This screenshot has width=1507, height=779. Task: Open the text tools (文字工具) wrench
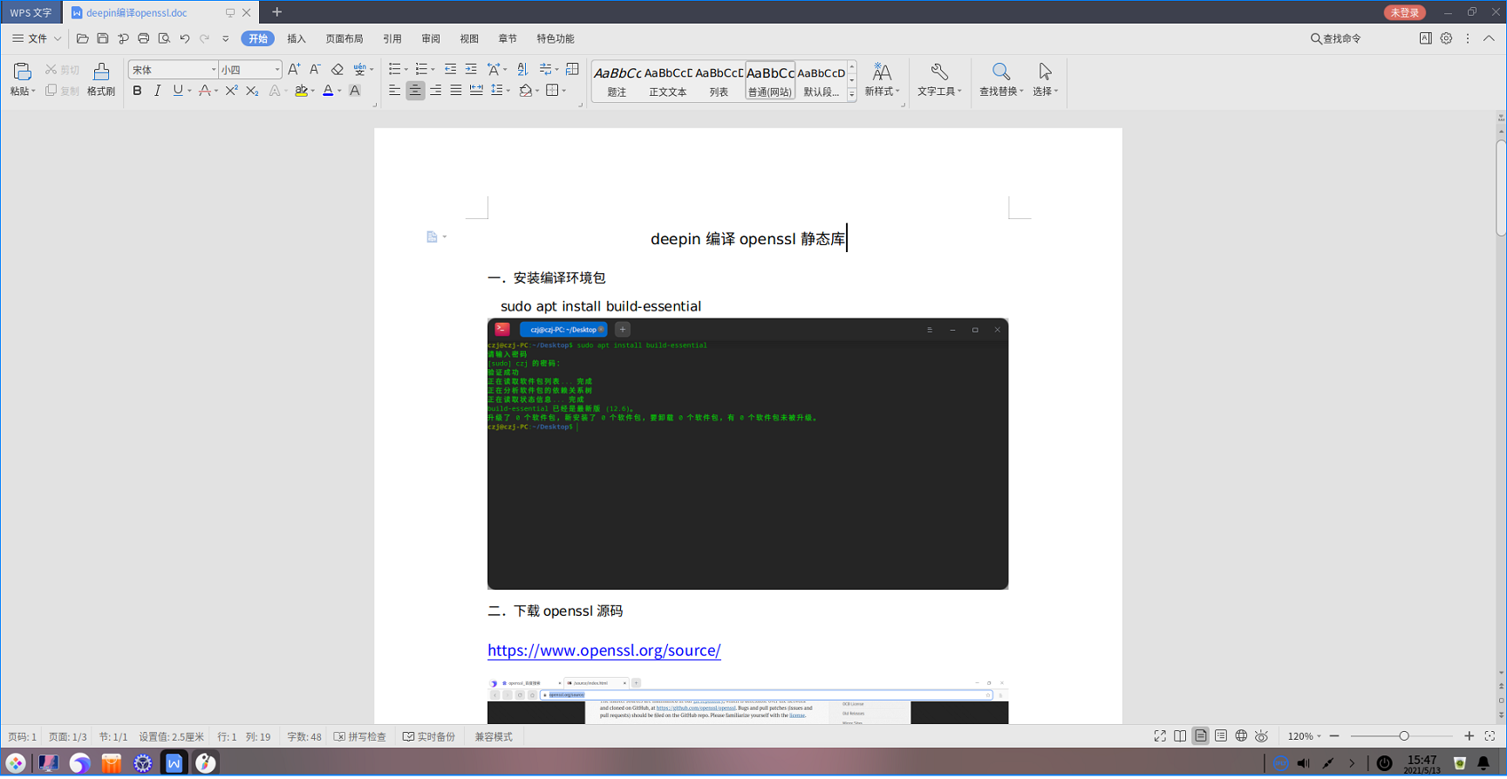click(939, 79)
